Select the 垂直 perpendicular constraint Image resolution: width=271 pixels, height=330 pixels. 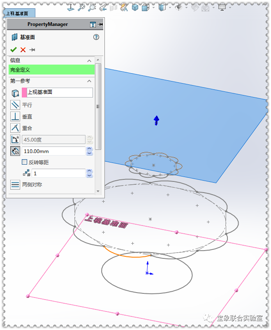coord(15,116)
